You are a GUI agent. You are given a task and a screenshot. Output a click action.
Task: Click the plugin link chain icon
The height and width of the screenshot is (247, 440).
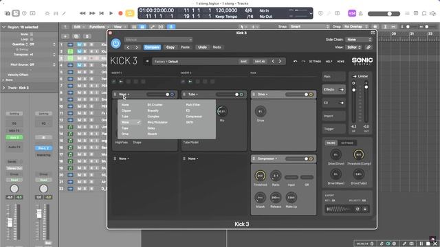(368, 47)
